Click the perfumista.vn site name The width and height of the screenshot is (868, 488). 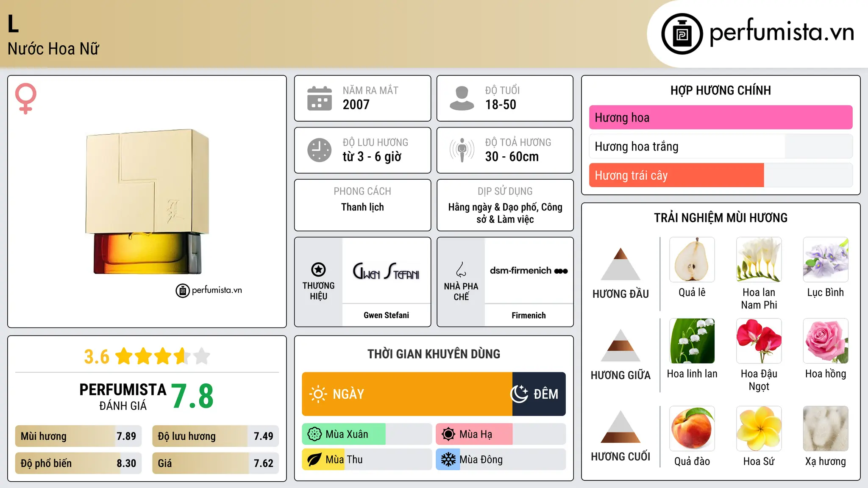(x=782, y=32)
